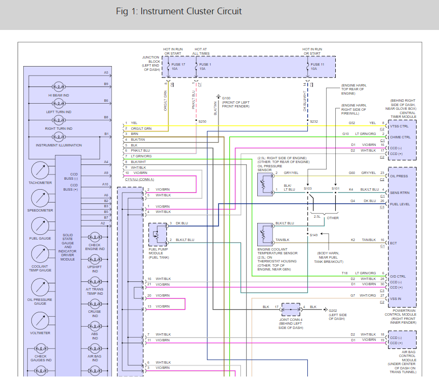The image size is (439, 386).
Task: Click the S250 splice point
Action: click(196, 121)
